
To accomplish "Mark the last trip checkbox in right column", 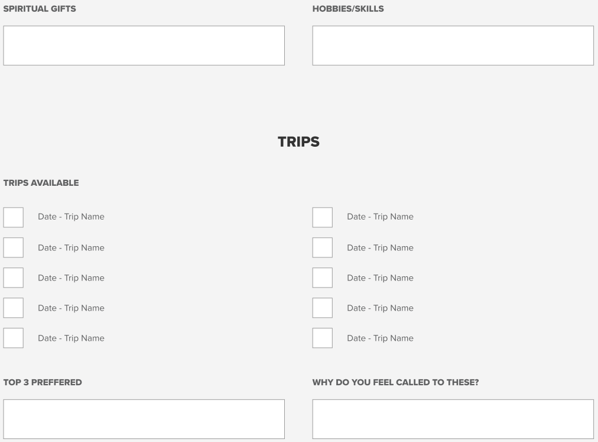I will click(x=322, y=338).
